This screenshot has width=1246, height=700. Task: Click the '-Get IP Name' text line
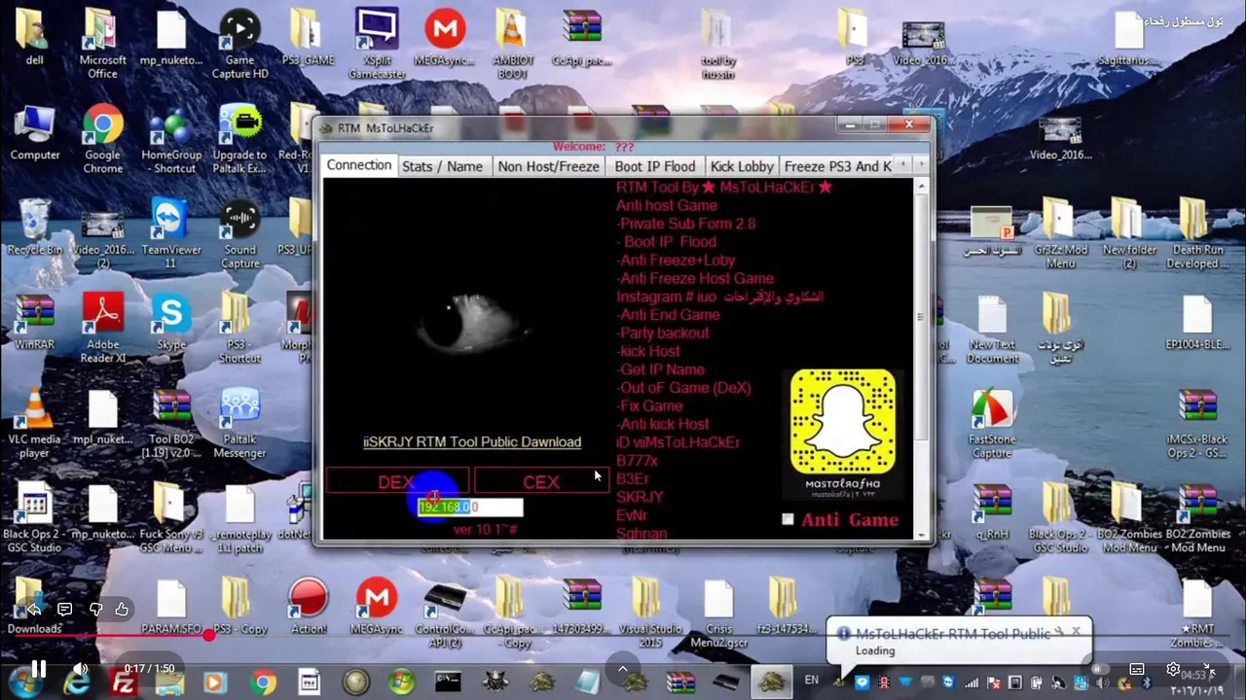click(660, 369)
